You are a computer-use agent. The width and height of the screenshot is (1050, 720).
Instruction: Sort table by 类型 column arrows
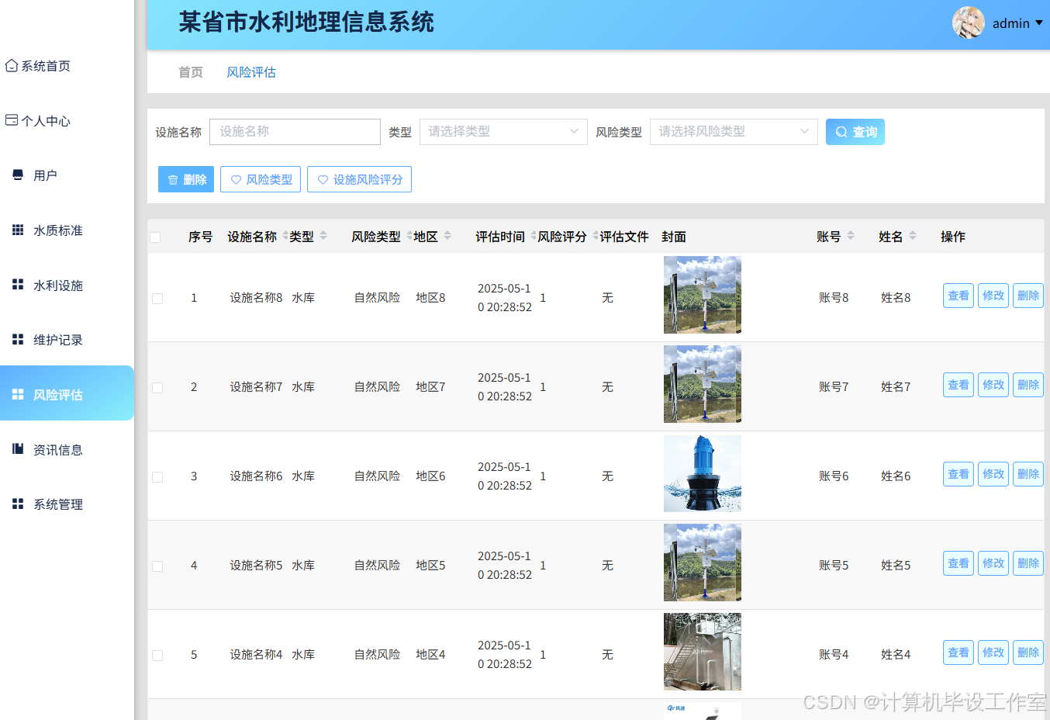pos(323,236)
